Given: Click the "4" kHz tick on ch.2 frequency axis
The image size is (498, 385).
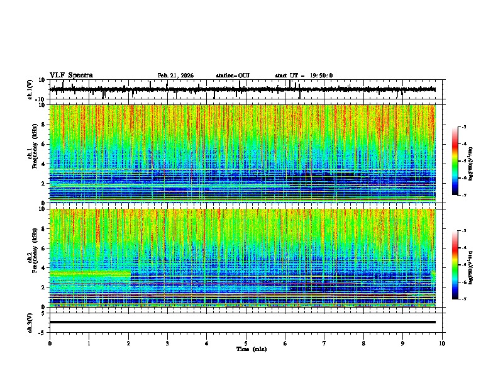Looking at the screenshot, I should (43, 268).
